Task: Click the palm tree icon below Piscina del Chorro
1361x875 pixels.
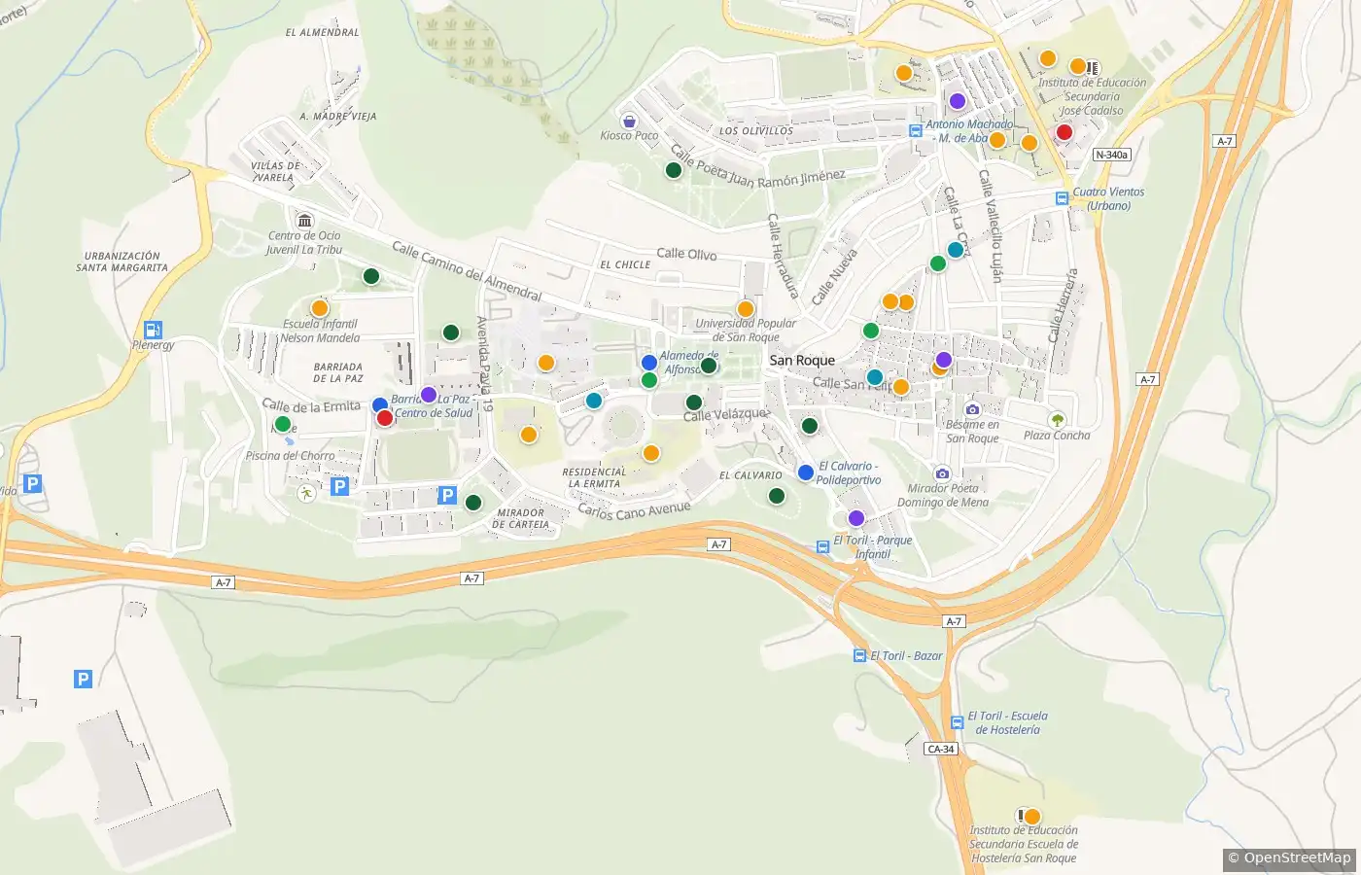Action: pyautogui.click(x=306, y=494)
